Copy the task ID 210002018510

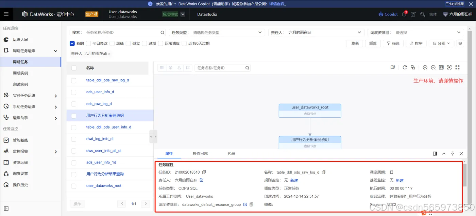[204, 172]
